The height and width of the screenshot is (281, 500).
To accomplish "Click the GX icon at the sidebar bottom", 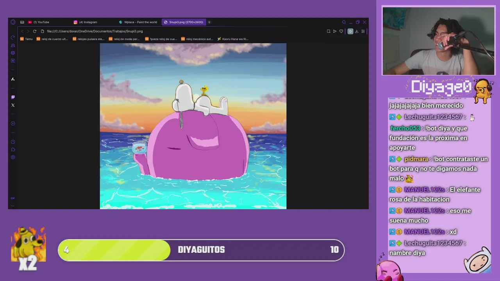I will (12, 198).
